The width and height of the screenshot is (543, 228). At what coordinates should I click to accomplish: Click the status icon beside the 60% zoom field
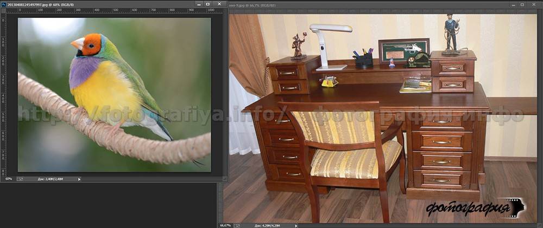coord(20,179)
